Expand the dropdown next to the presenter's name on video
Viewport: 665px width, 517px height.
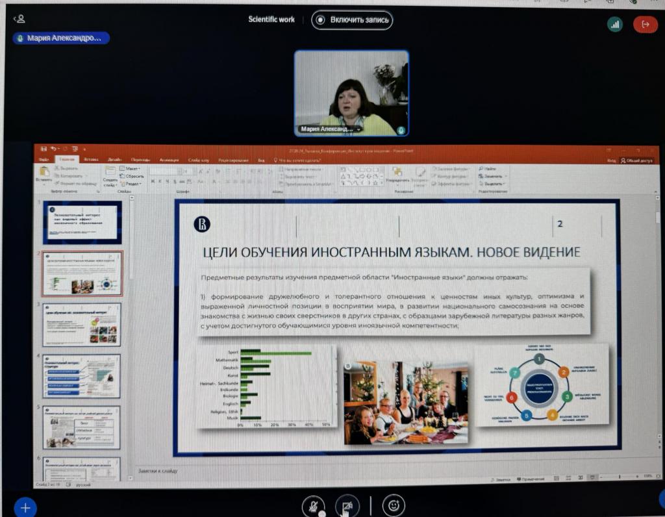[x=358, y=130]
